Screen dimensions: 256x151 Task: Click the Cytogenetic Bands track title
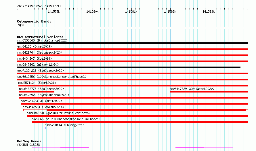[34, 21]
